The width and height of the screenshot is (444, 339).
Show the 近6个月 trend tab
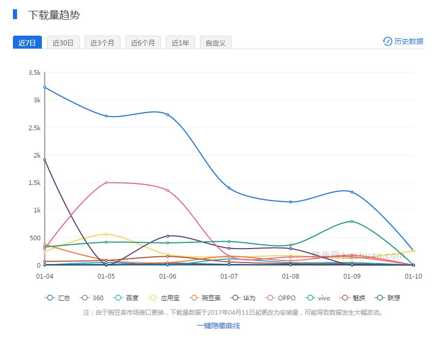(x=143, y=43)
